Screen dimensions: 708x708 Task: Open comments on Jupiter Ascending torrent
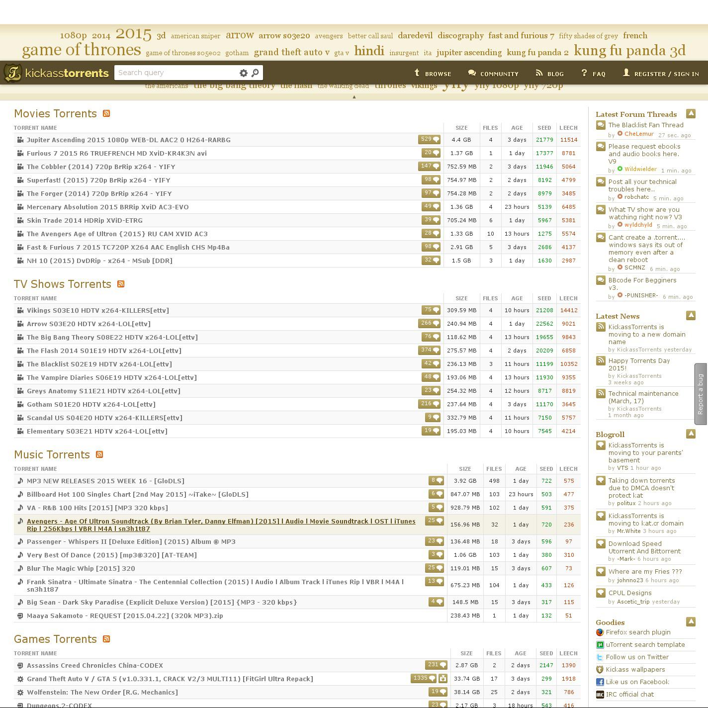[429, 140]
